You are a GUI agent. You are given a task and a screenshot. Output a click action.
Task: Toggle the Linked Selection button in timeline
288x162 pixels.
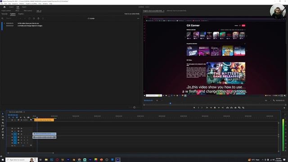coord(17,117)
